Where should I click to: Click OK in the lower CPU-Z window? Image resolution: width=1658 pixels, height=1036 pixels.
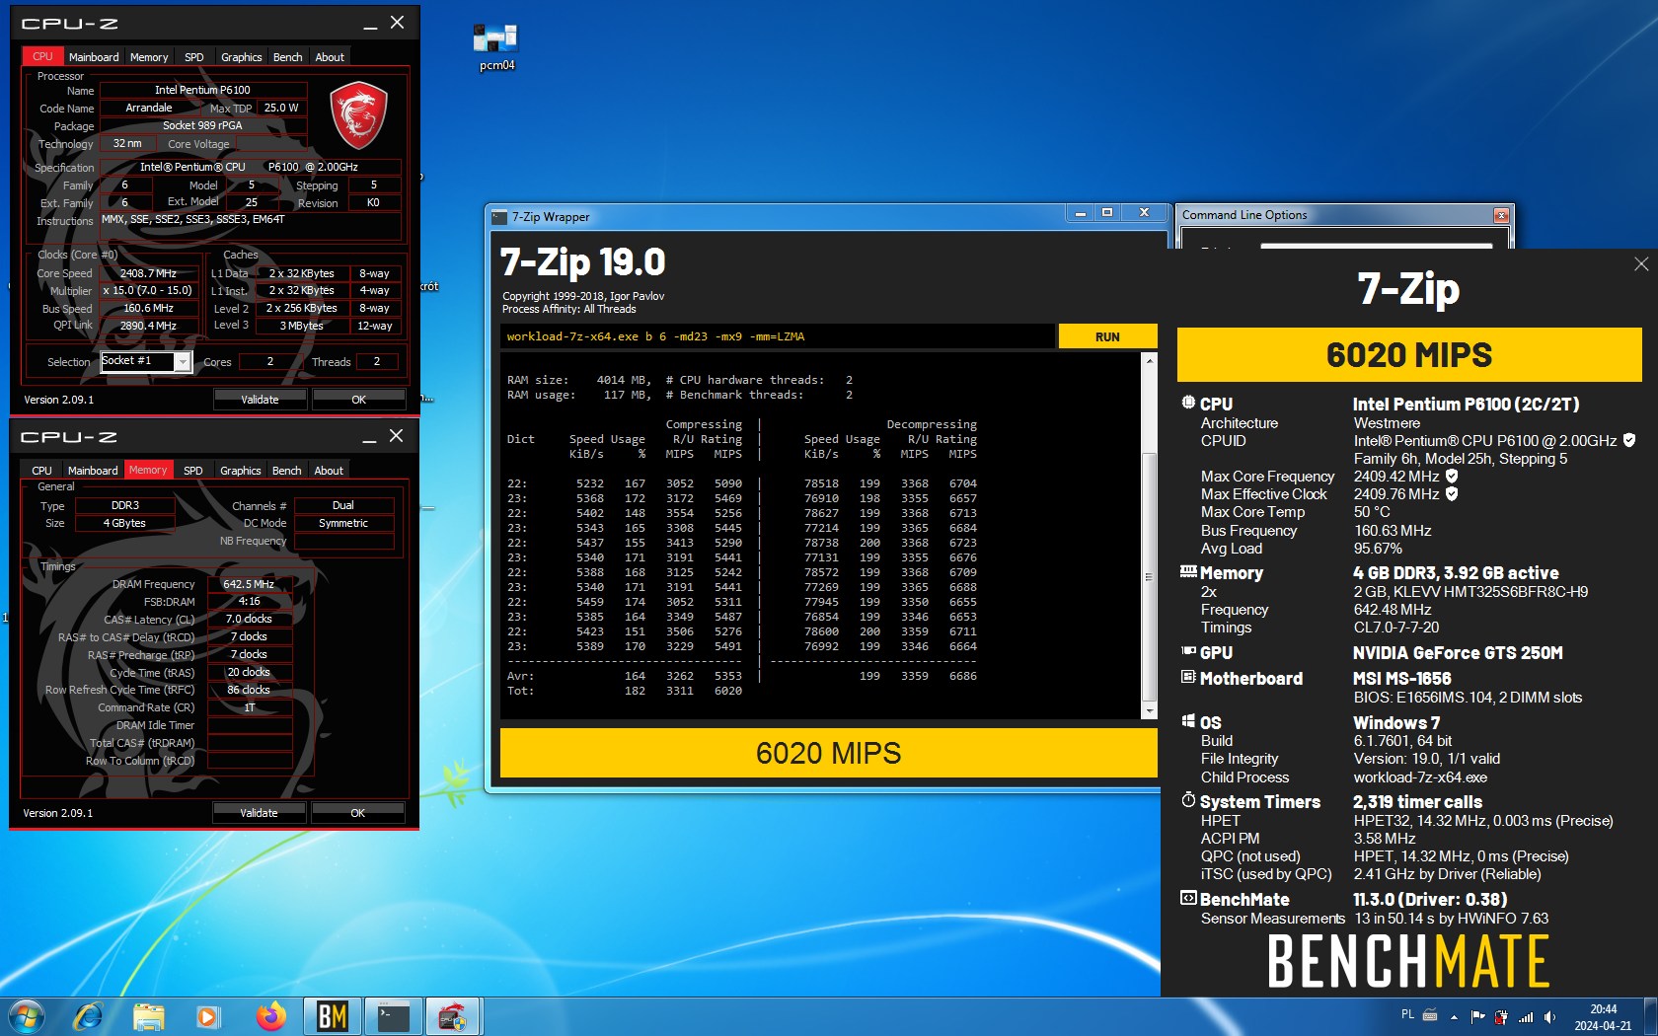coord(357,813)
